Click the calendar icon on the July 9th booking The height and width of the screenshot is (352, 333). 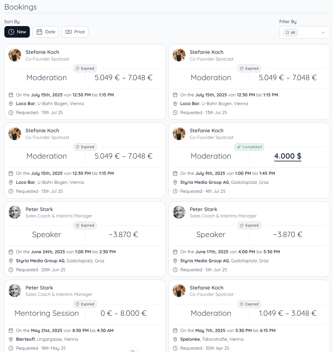pyautogui.click(x=175, y=173)
